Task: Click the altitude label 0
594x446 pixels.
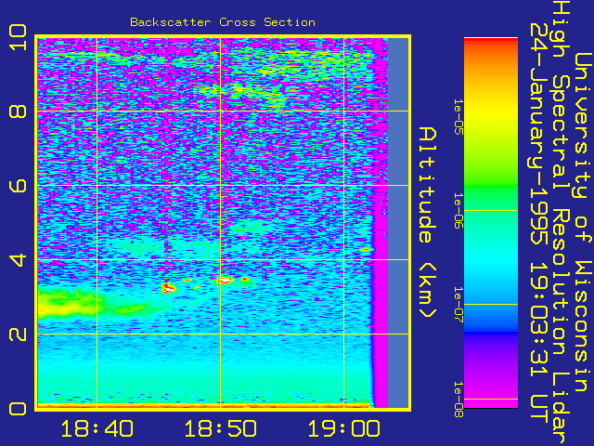Action: (x=18, y=409)
